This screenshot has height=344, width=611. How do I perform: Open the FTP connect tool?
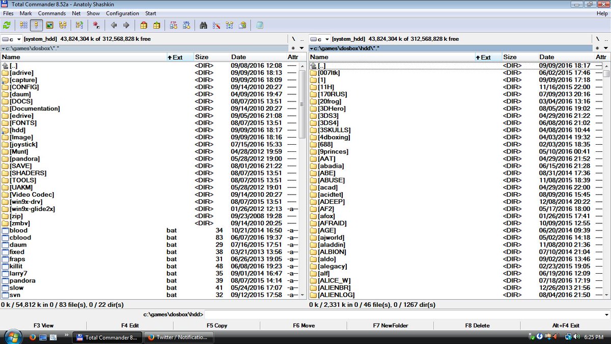(173, 25)
